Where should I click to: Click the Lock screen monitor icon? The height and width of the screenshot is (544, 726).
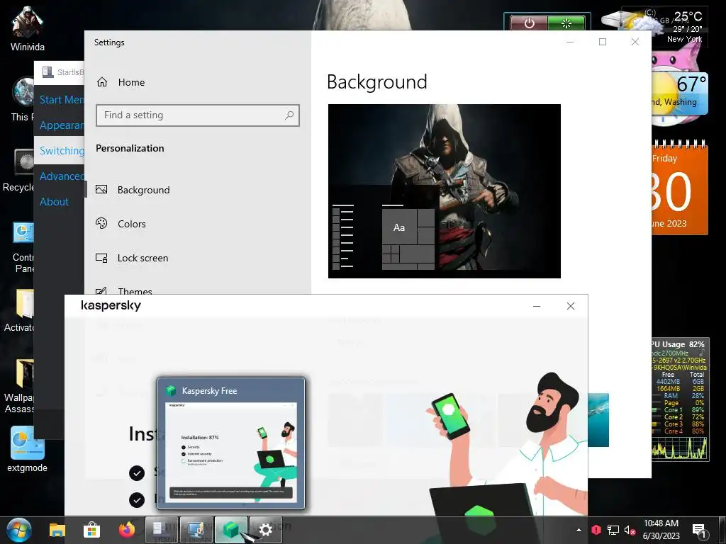pos(101,258)
